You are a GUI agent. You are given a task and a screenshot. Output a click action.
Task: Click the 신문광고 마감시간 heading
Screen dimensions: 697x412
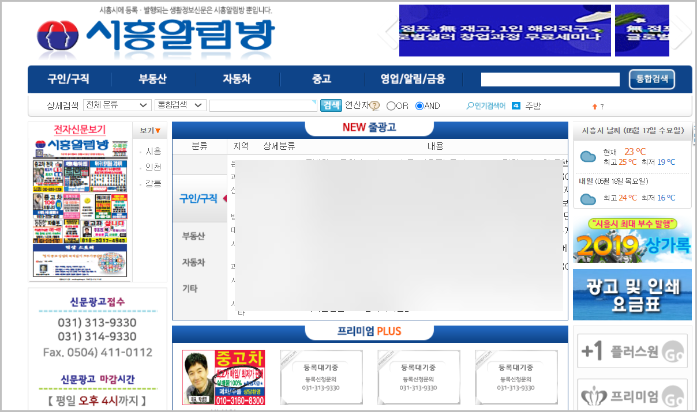click(x=98, y=380)
